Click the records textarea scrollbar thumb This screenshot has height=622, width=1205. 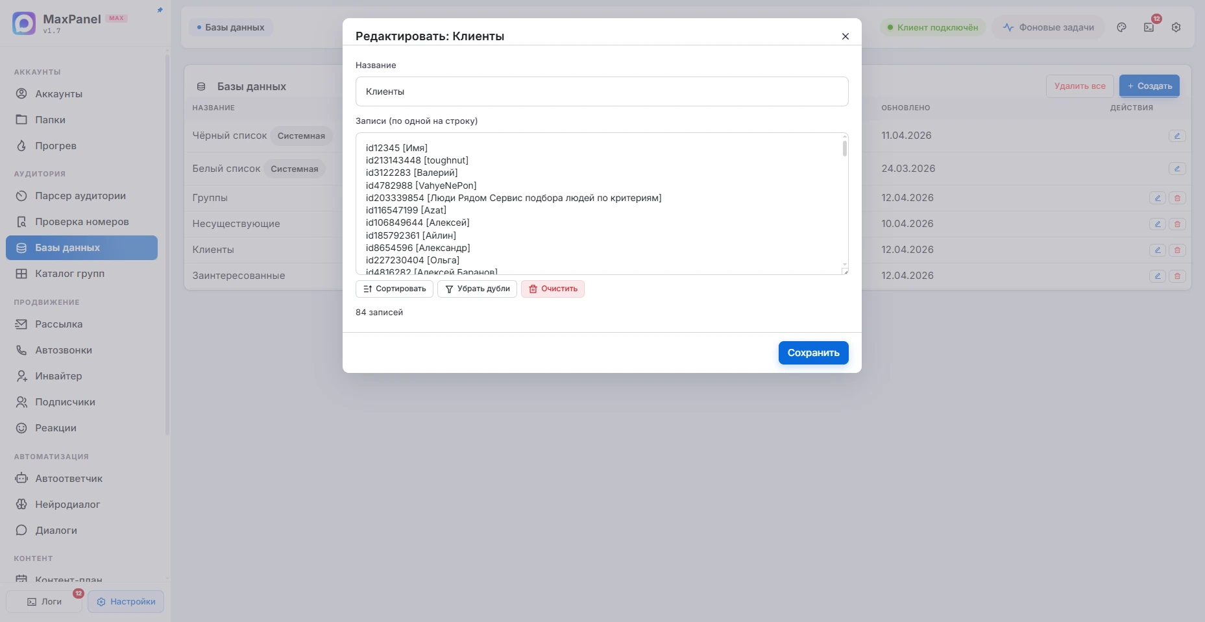point(844,148)
